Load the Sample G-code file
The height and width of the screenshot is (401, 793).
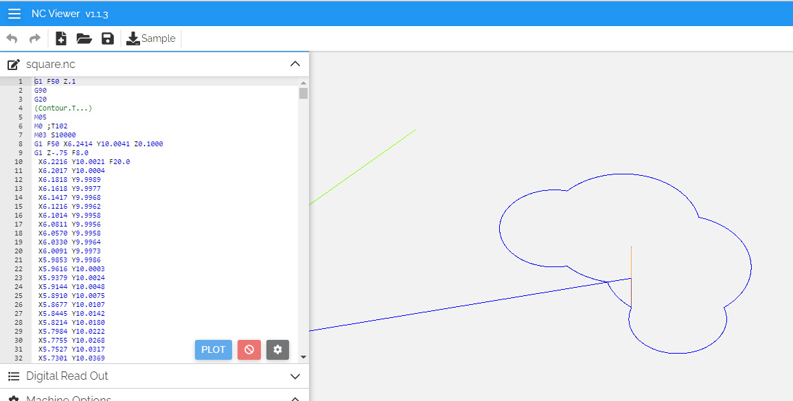151,38
